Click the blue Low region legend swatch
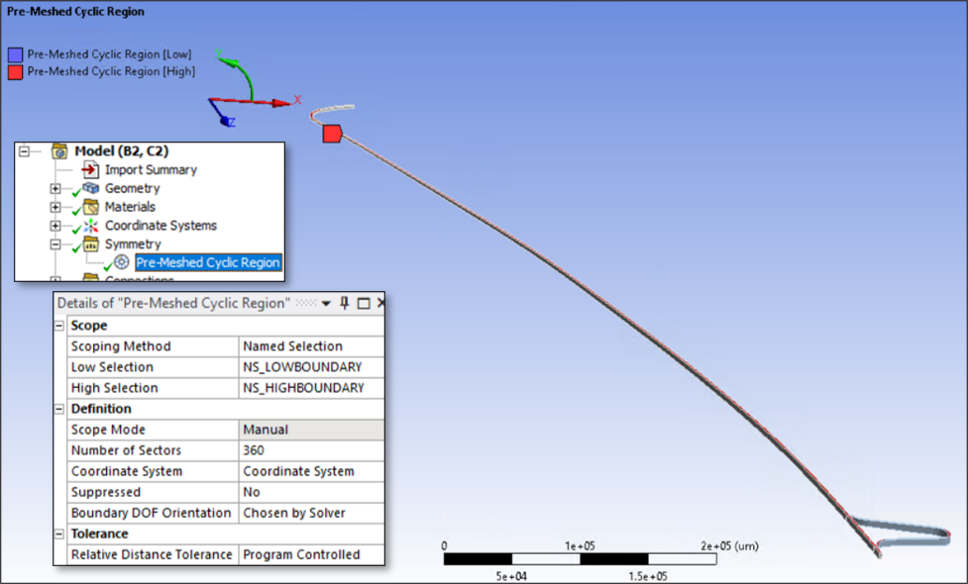 click(15, 54)
